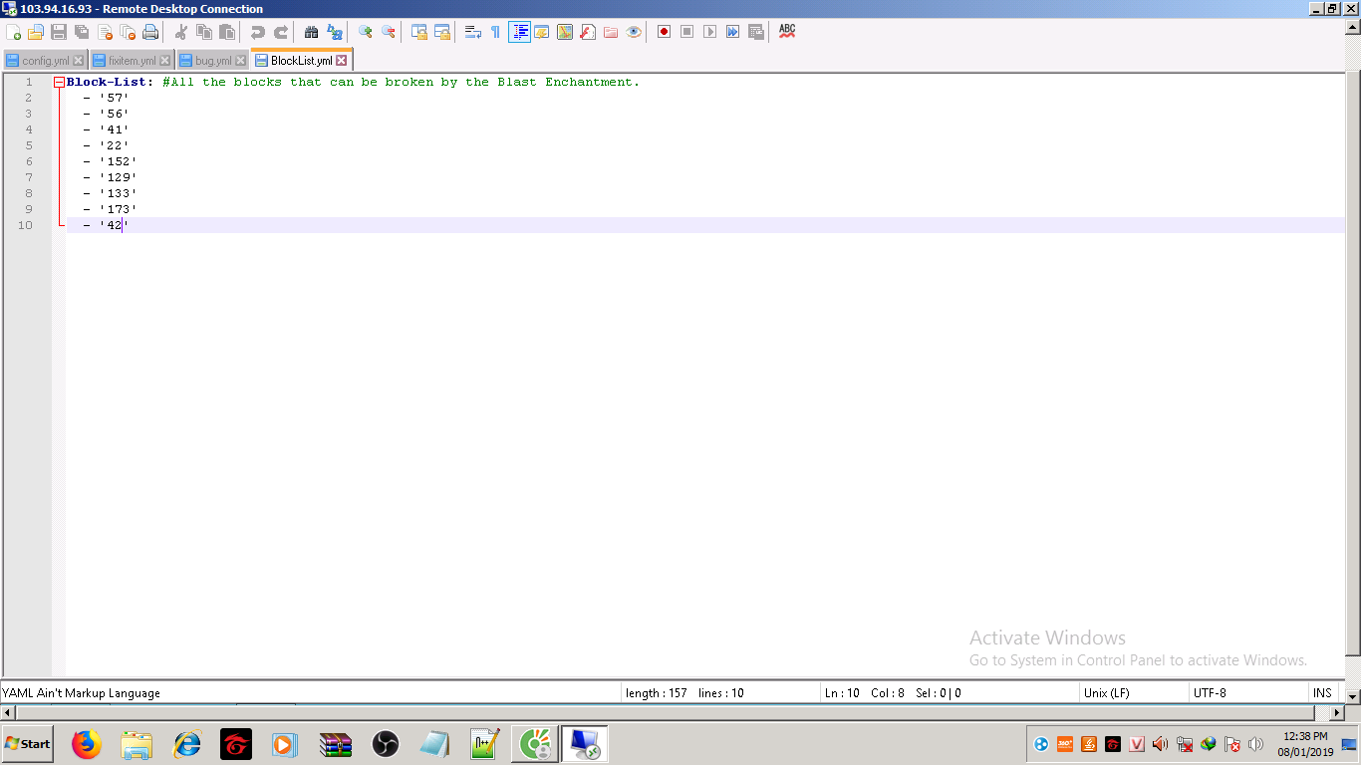
Task: Toggle Show All Characters pilcrow icon
Action: point(496,32)
